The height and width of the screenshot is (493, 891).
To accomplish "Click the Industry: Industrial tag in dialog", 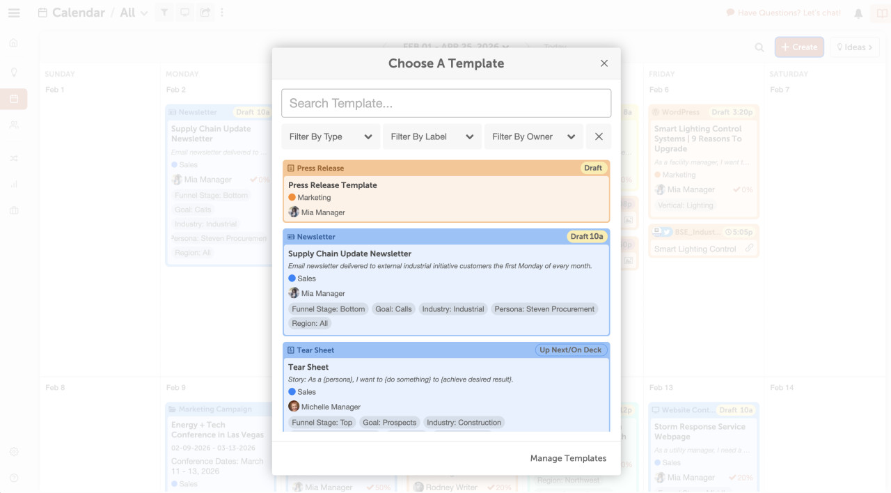I will 453,309.
